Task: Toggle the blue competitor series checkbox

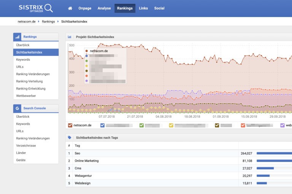Action: pyautogui.click(x=102, y=125)
